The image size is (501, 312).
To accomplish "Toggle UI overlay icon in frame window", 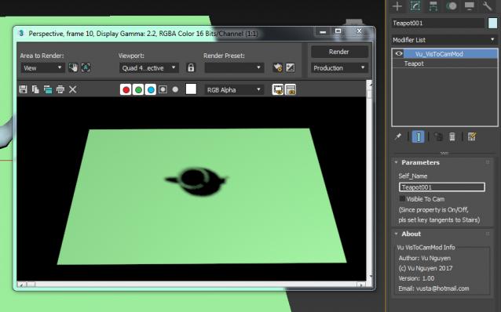I will 278,89.
